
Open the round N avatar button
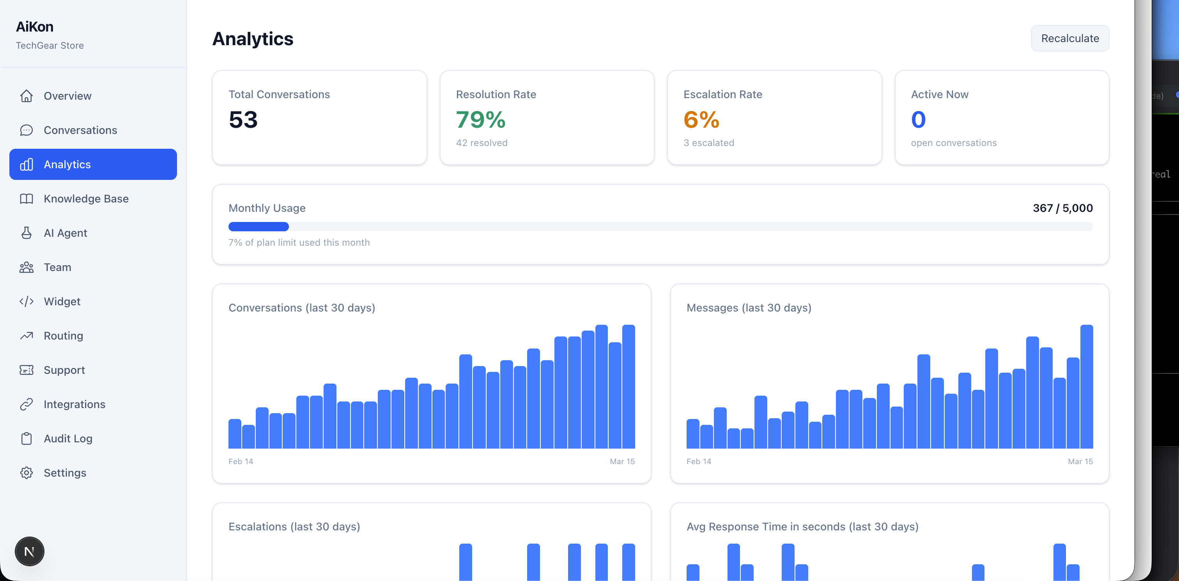tap(29, 551)
